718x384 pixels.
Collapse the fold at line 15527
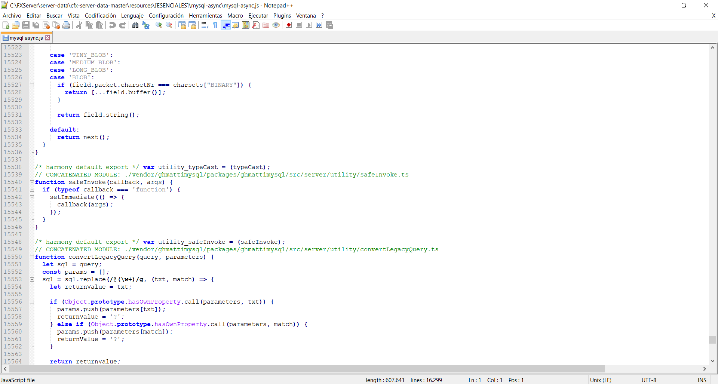tap(32, 85)
